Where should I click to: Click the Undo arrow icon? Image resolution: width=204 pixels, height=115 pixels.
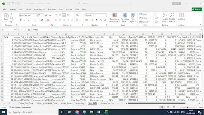(13, 4)
